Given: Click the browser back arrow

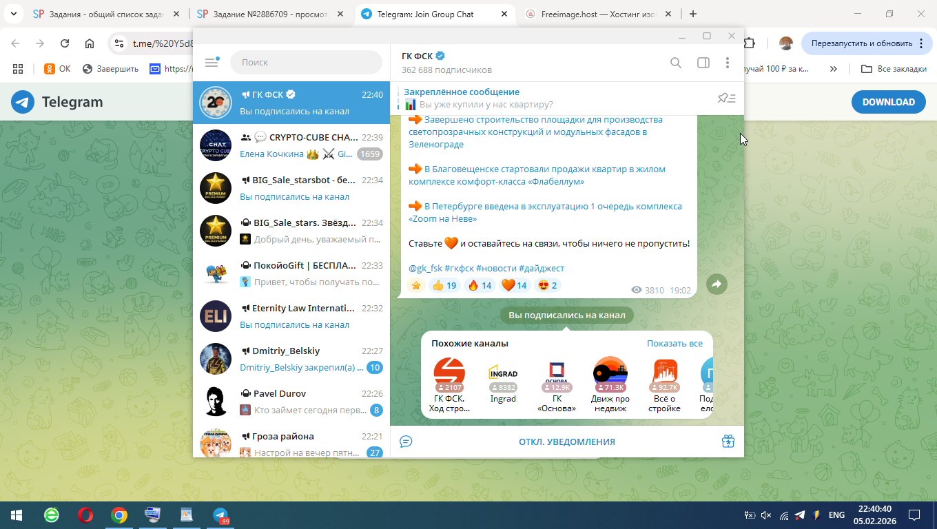Looking at the screenshot, I should pyautogui.click(x=15, y=43).
